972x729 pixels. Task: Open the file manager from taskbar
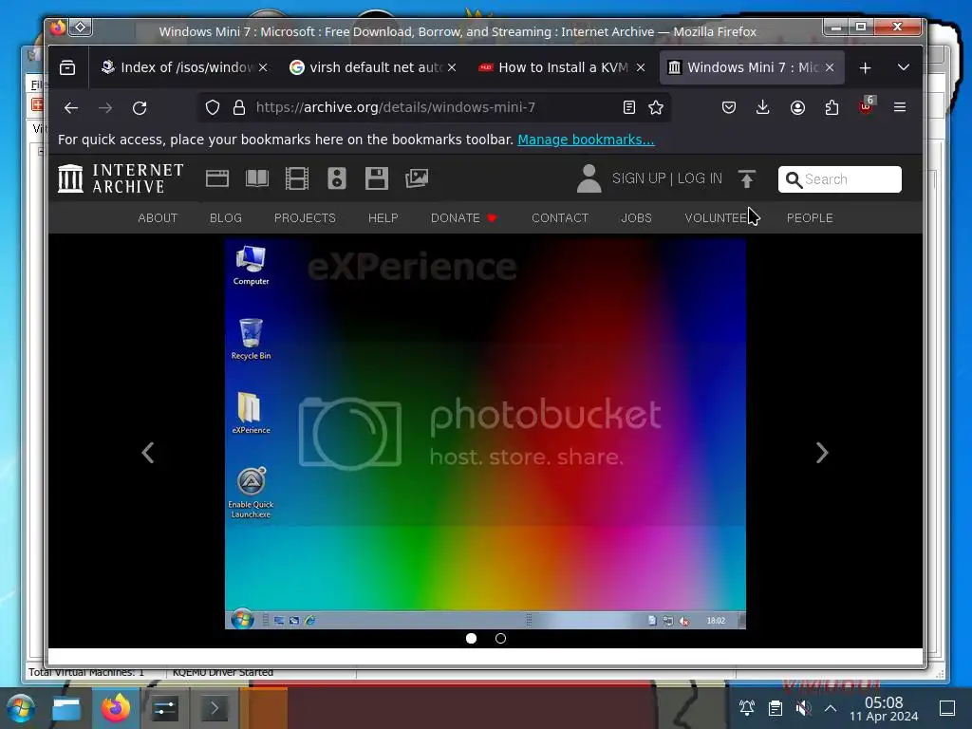pos(66,708)
